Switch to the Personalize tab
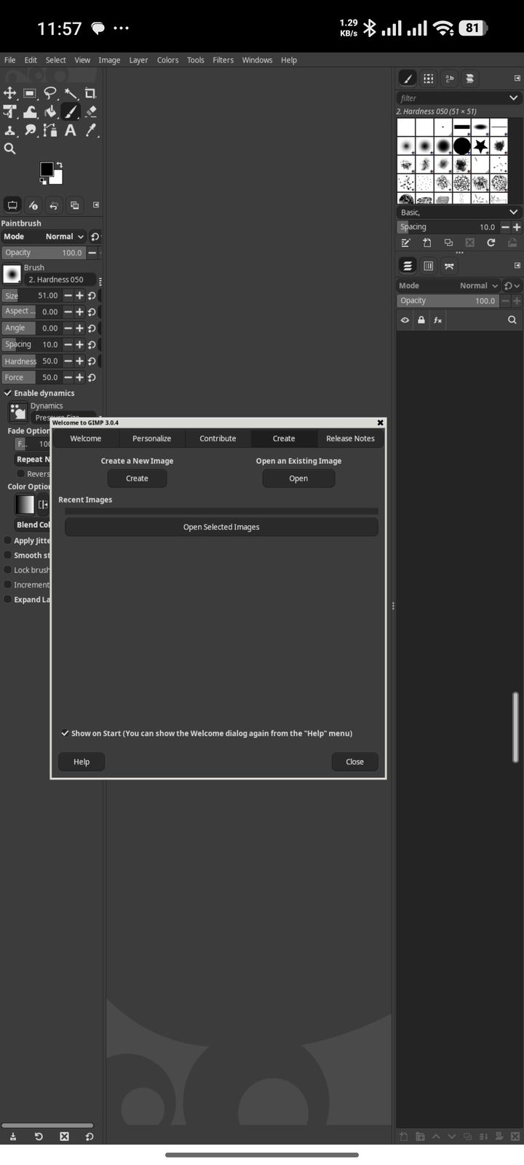 tap(151, 438)
